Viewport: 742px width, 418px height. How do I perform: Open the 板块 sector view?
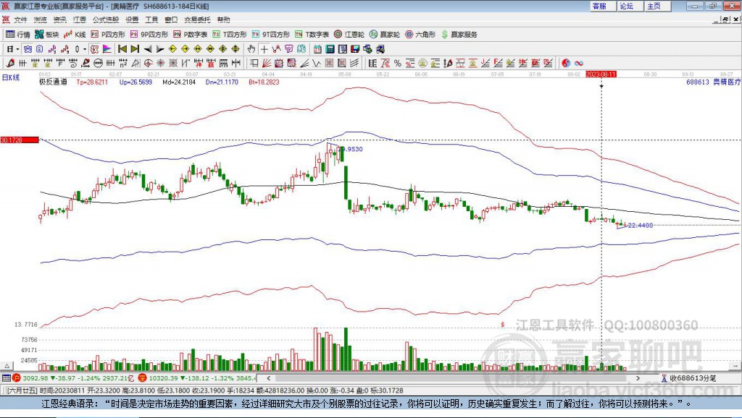[46, 35]
